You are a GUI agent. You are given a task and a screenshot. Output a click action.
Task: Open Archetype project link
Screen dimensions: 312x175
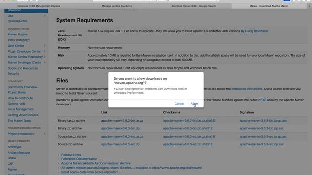15,147
